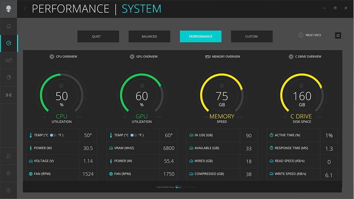This screenshot has width=354, height=199.
Task: Click the pop-out window icon beside Preset Specs
Action: coord(338,35)
